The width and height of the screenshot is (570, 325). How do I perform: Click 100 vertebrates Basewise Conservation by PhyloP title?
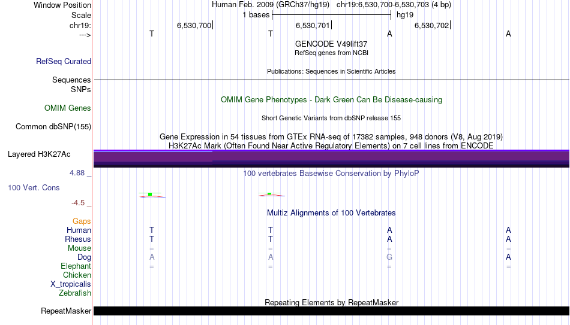331,174
